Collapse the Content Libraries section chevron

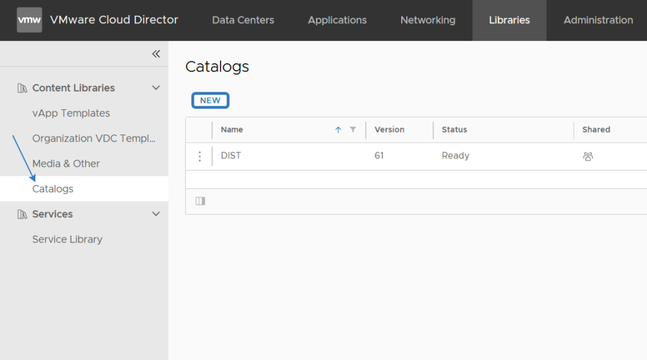click(156, 88)
